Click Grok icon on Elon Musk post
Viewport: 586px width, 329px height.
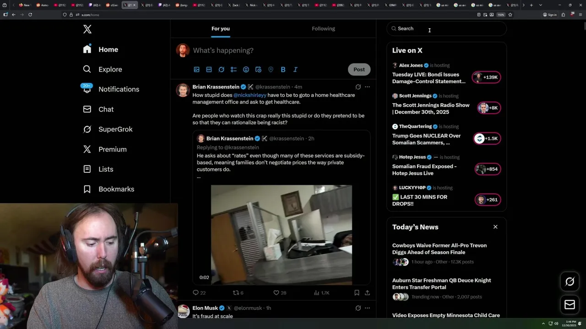[358, 308]
